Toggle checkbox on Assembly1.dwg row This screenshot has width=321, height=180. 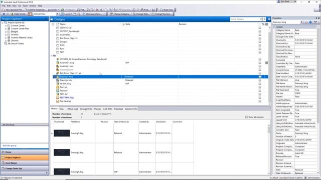pyautogui.click(x=260, y=62)
